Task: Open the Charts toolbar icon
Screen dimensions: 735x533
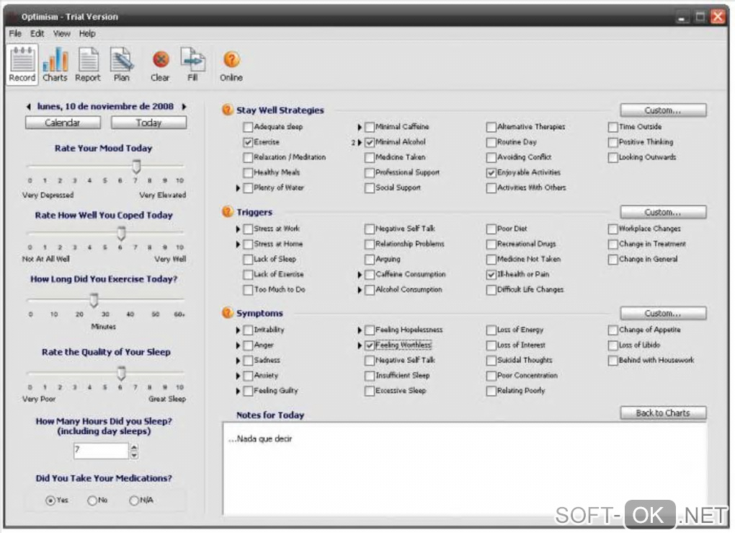Action: click(x=55, y=65)
